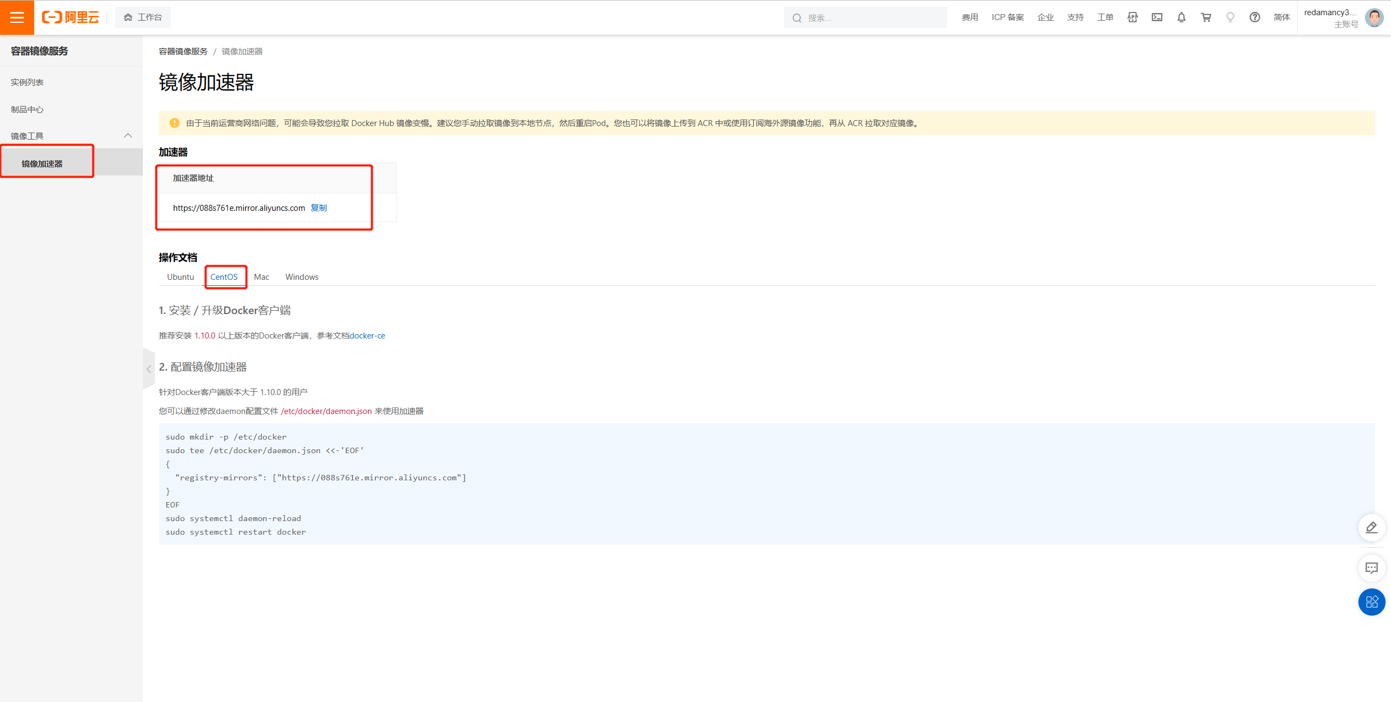Click the /etc/docker/daemon.json path text
The height and width of the screenshot is (702, 1391).
click(x=326, y=411)
